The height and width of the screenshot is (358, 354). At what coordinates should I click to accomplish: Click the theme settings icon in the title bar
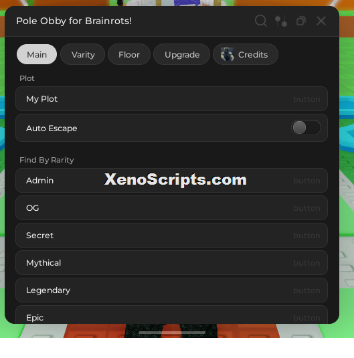281,21
